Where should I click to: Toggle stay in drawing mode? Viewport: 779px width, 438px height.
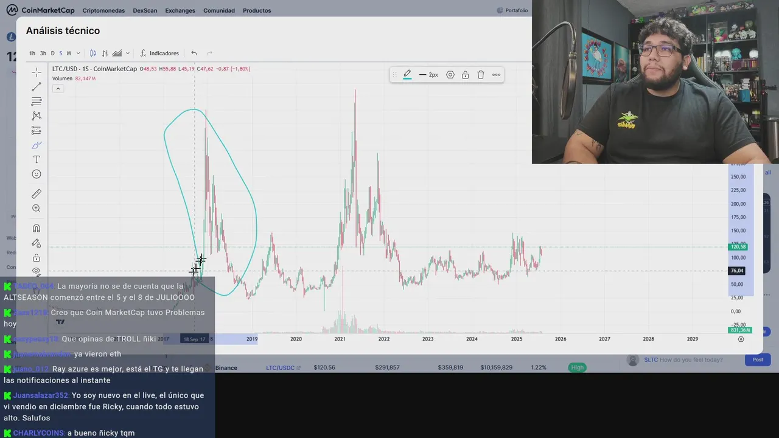37,243
